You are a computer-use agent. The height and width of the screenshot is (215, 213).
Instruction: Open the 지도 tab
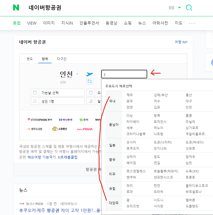pyautogui.click(x=178, y=23)
